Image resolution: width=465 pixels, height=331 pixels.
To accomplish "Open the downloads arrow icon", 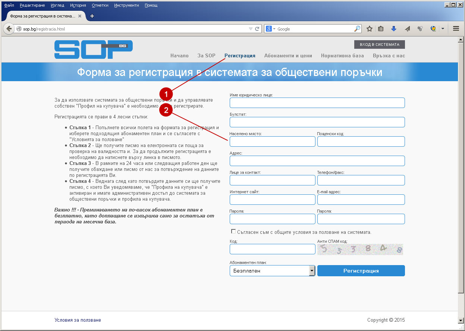I will [x=393, y=29].
